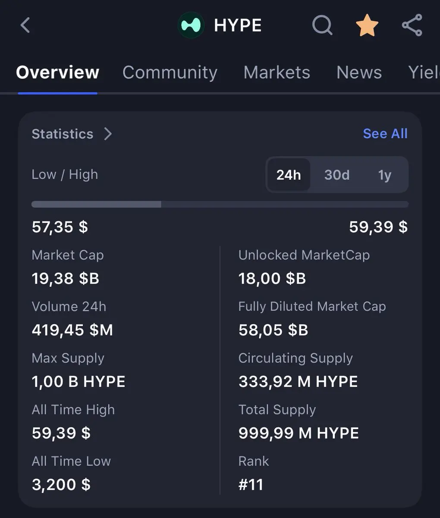This screenshot has width=440, height=518.
Task: Select the Unlocked MarketCap value 18,00 $B
Action: point(272,278)
